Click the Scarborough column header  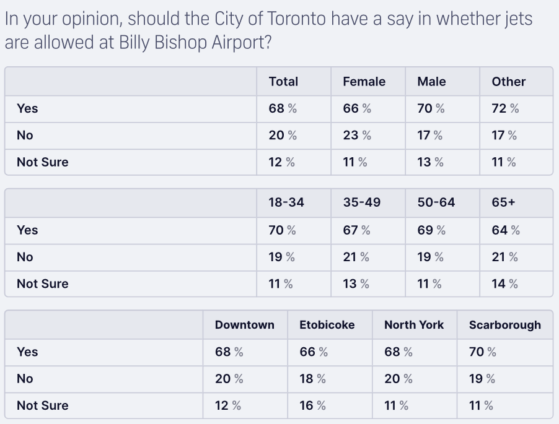pos(504,325)
